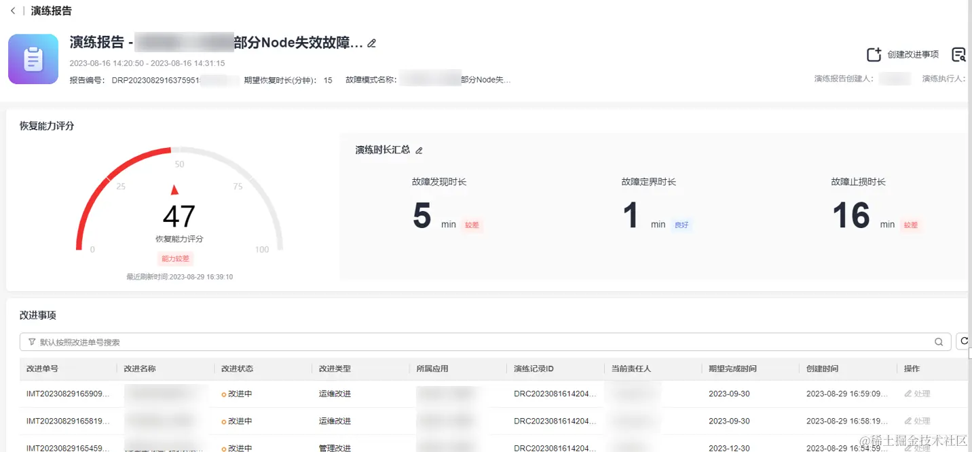Viewport: 972px width, 452px height.
Task: Click 处理 for row IMT20230829165909
Action: pyautogui.click(x=917, y=394)
